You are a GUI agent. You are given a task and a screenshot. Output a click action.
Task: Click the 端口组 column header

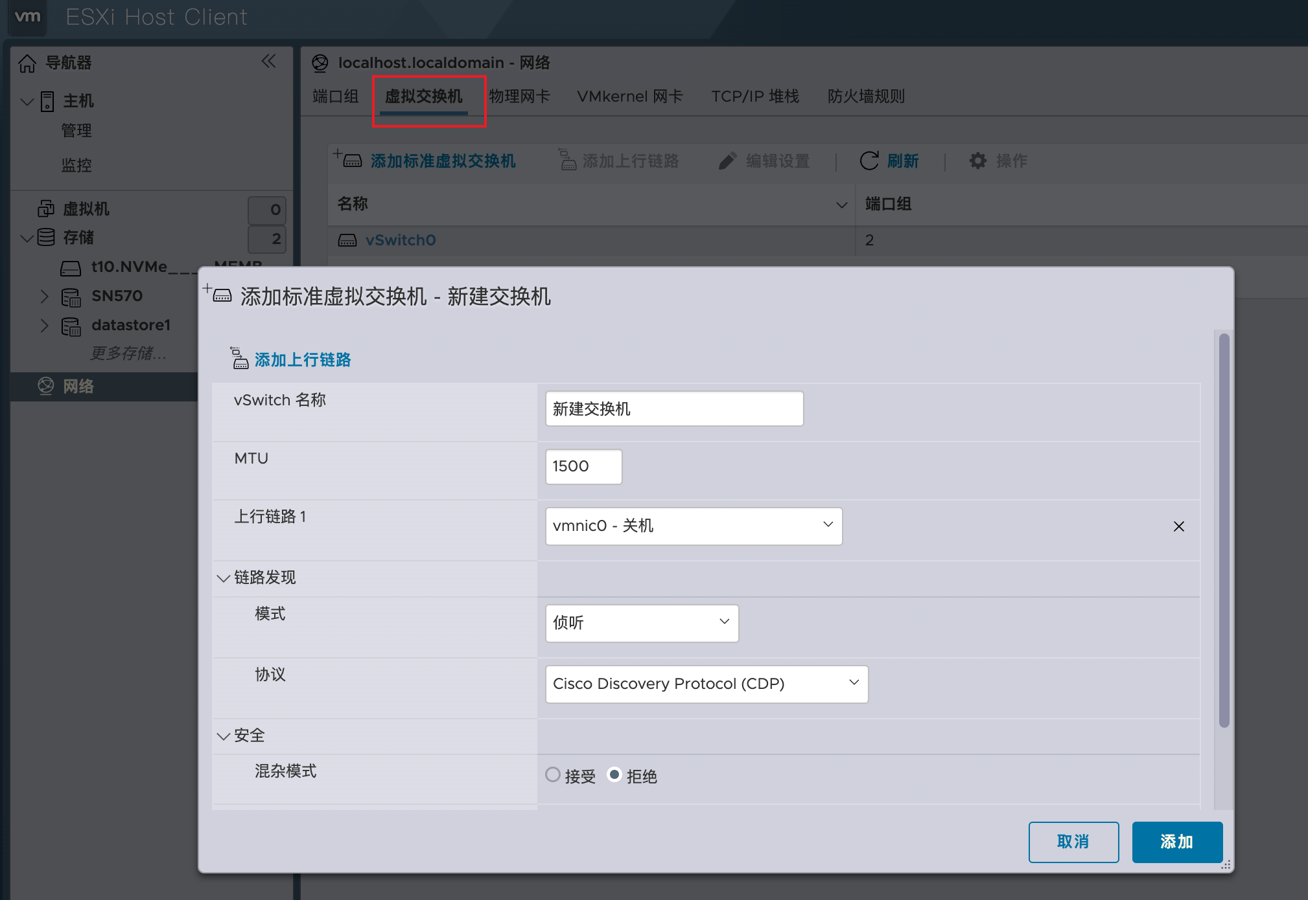coord(889,204)
